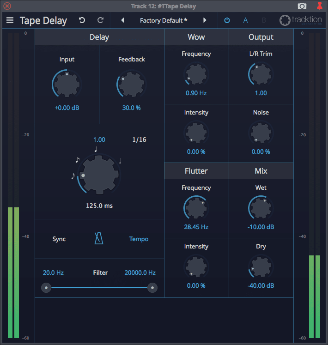Viewport: 328px width, 345px height.
Task: Click the 20.0 Hz filter value
Action: (53, 272)
